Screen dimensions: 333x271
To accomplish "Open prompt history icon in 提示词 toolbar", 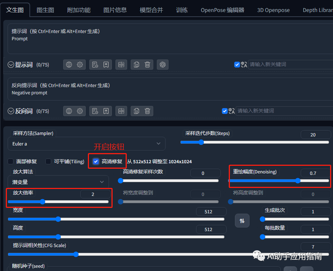I will point(95,65).
